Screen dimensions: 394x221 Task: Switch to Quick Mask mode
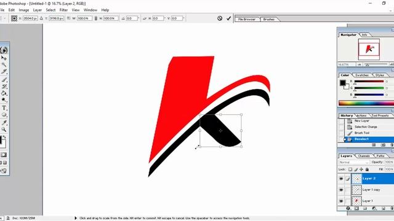(4, 155)
